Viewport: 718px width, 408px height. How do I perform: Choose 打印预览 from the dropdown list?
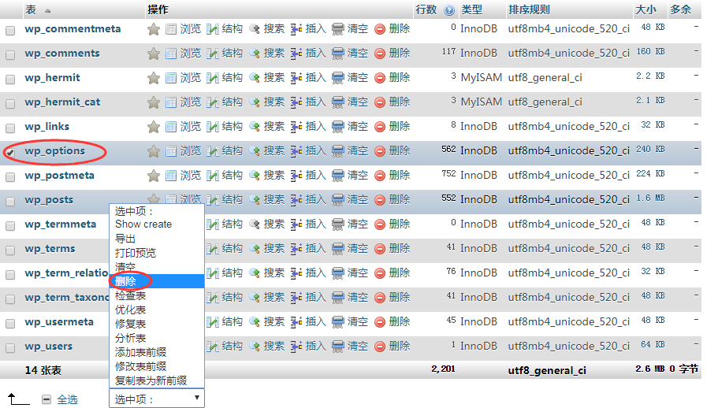click(x=157, y=253)
